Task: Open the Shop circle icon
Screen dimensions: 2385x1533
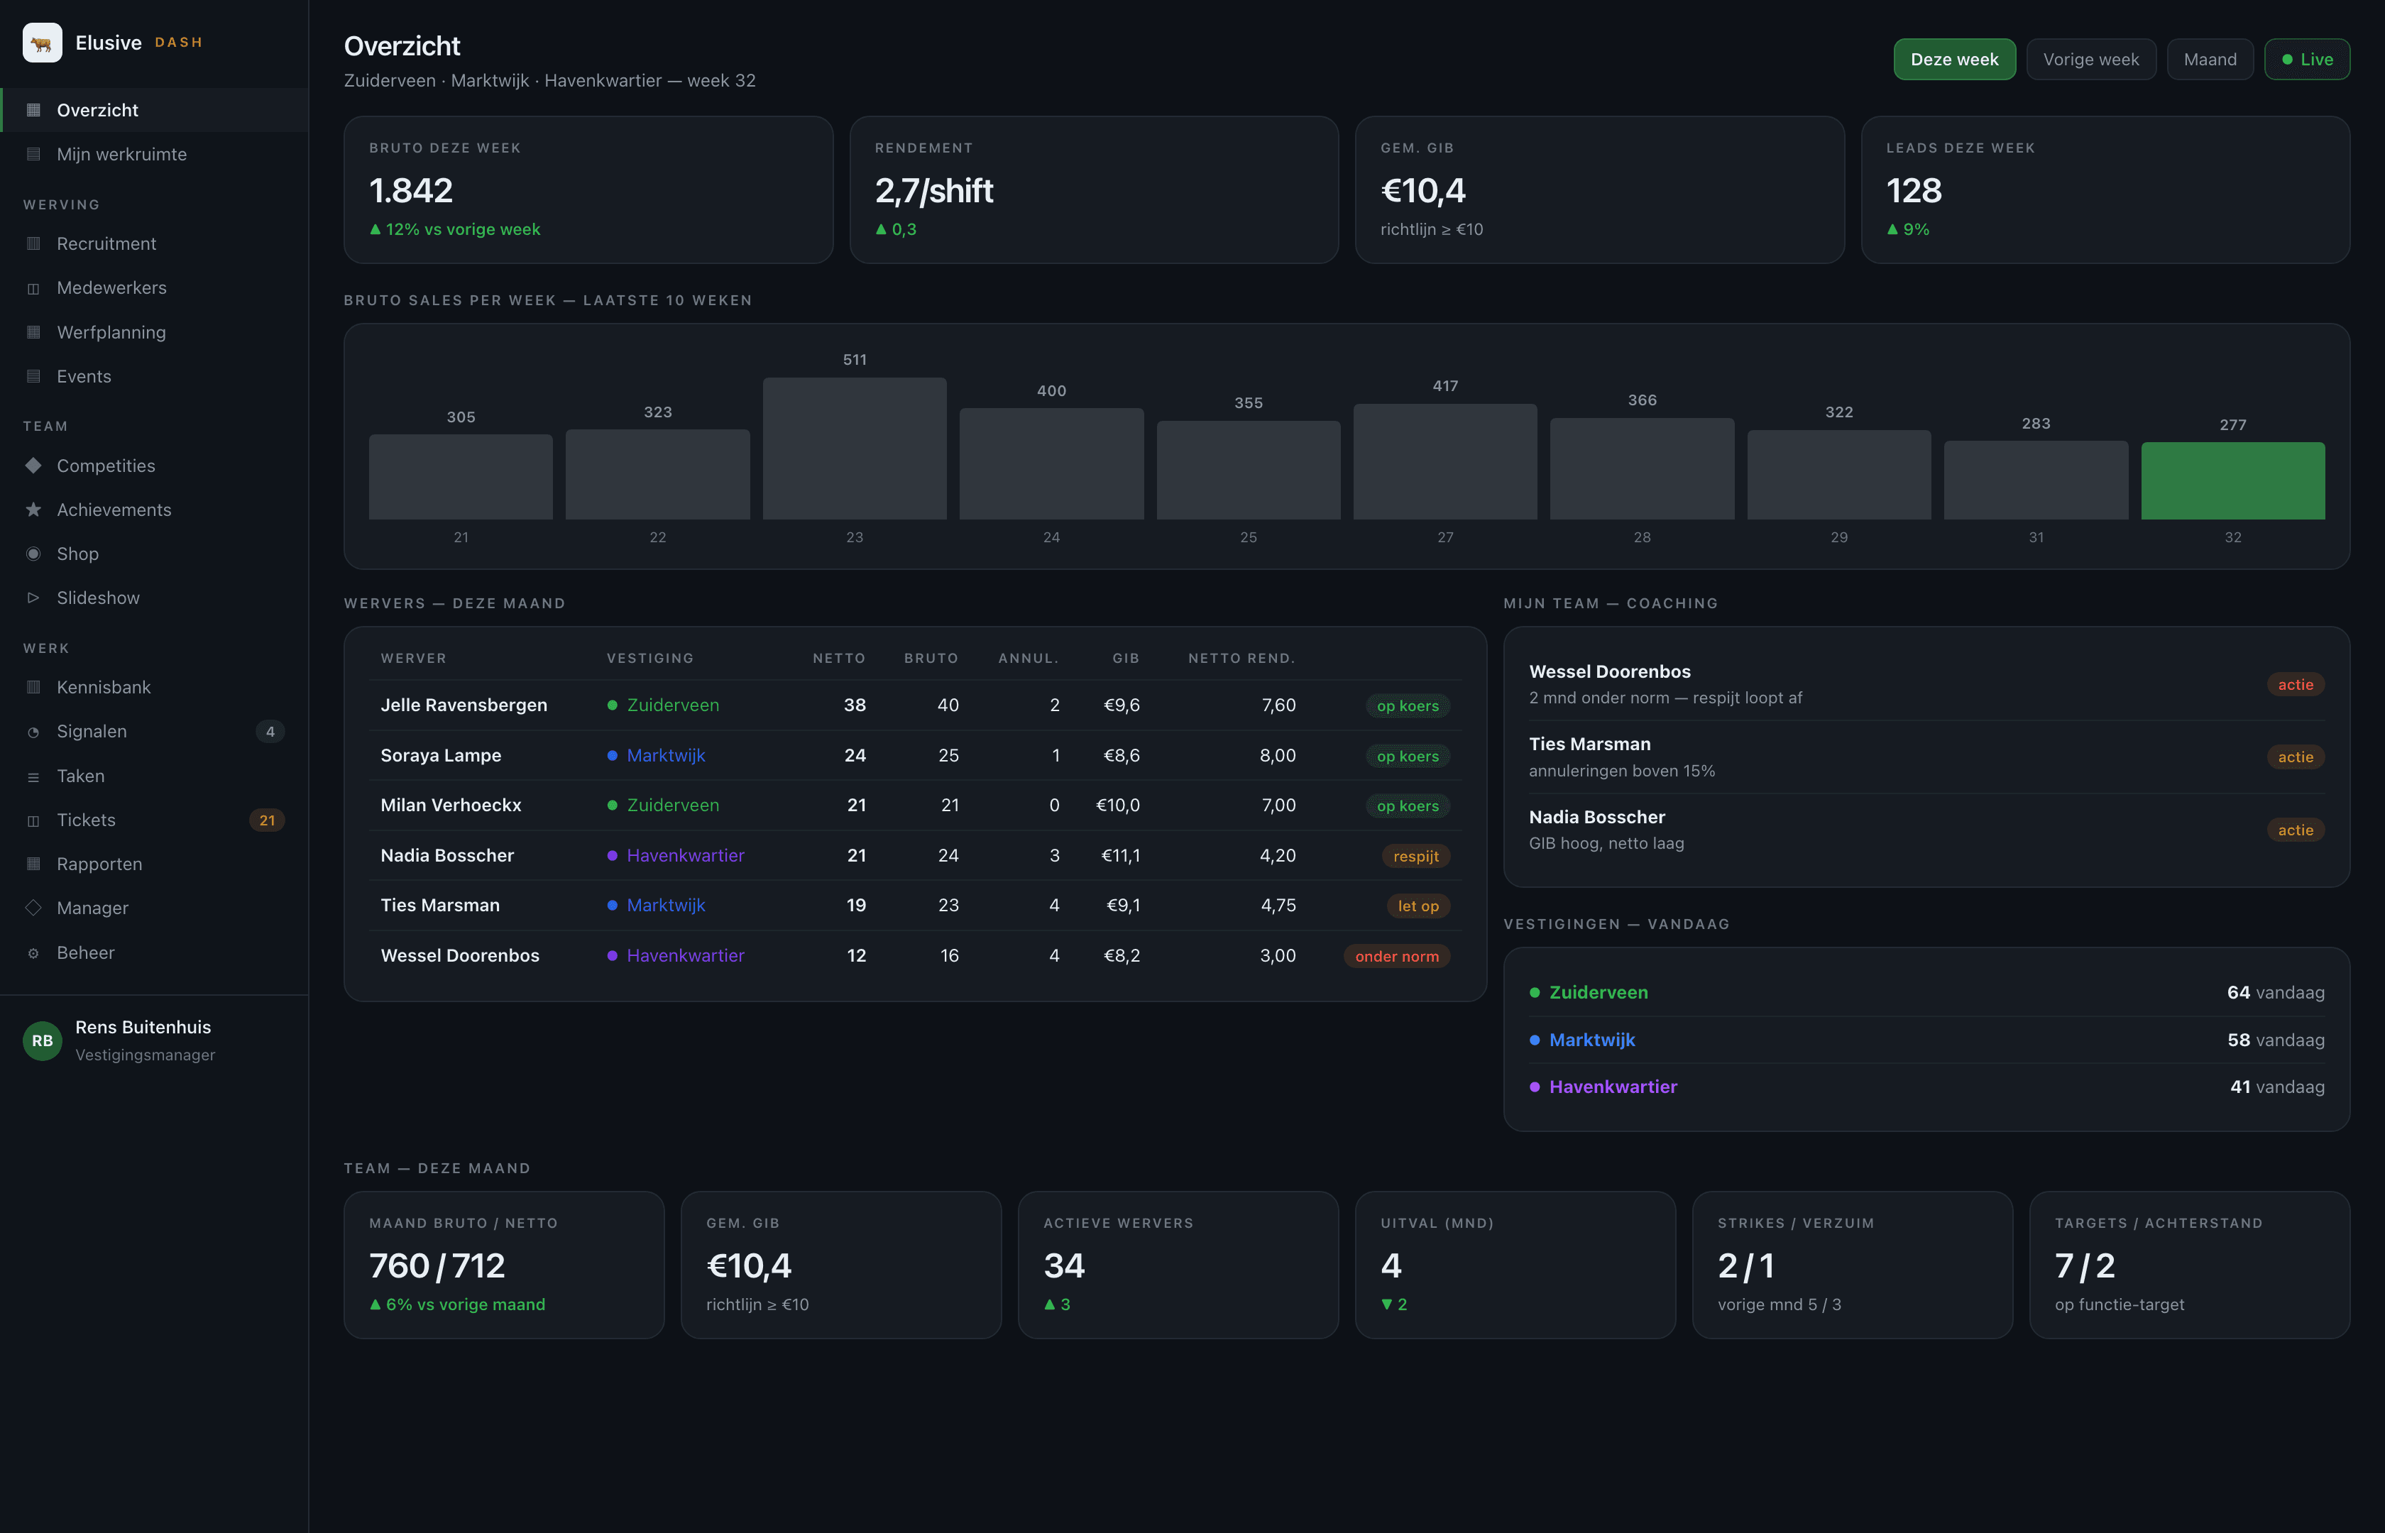Action: click(34, 554)
